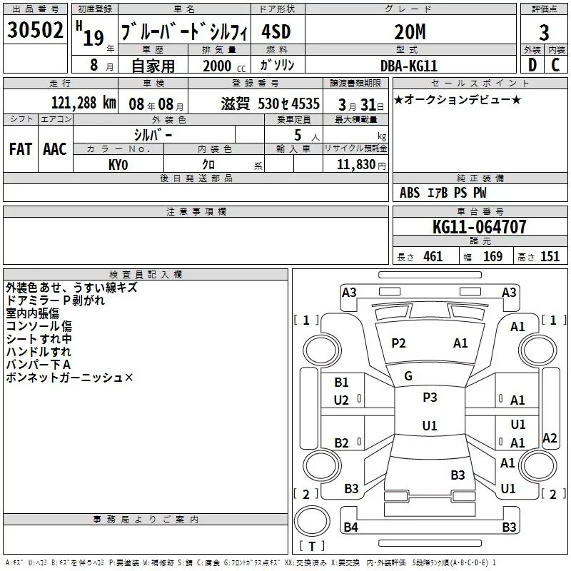Click the A2 mark on right sill

click(550, 438)
